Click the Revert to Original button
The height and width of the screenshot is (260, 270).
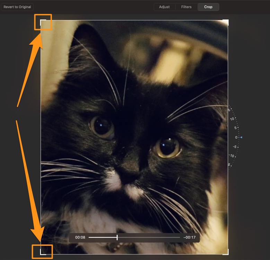(x=17, y=7)
